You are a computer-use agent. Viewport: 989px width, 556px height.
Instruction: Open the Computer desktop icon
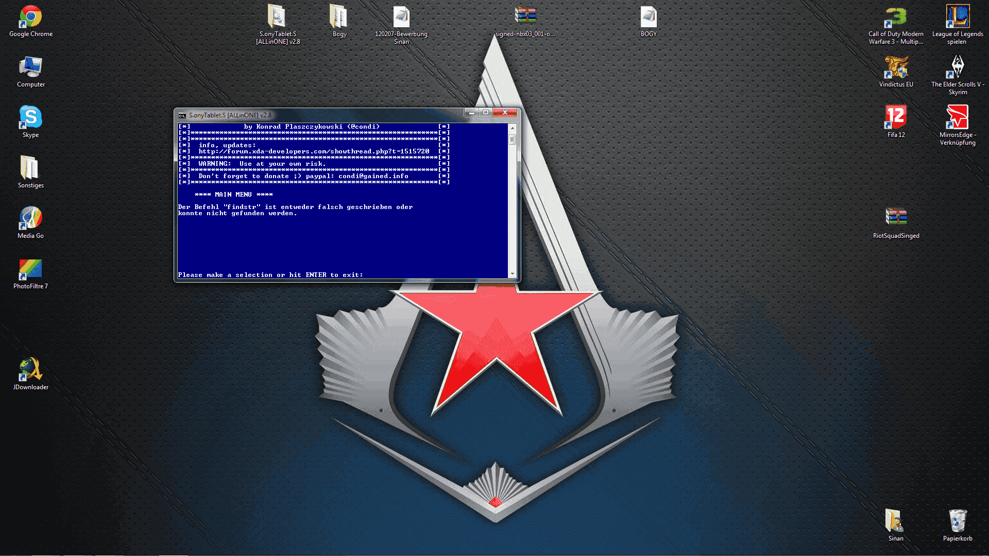tap(31, 72)
